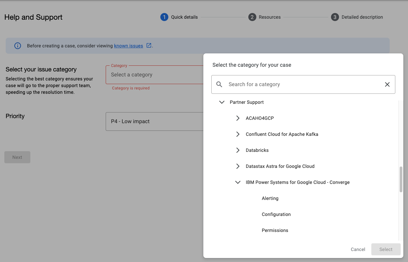
Task: Click the external link icon beside known issues
Action: (149, 45)
